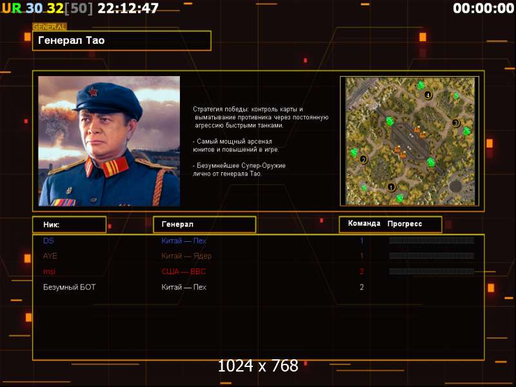
Task: Click the 'UR' overlay indicator
Action: coord(12,8)
